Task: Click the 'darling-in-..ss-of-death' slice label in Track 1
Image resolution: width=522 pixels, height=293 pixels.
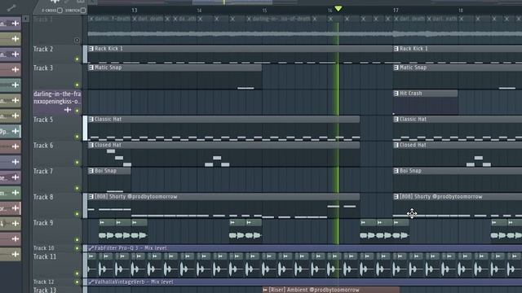Action: tap(281, 19)
